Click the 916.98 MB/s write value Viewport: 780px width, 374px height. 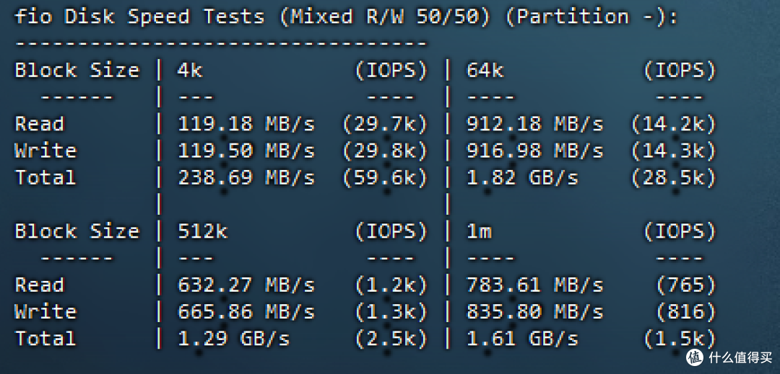534,151
